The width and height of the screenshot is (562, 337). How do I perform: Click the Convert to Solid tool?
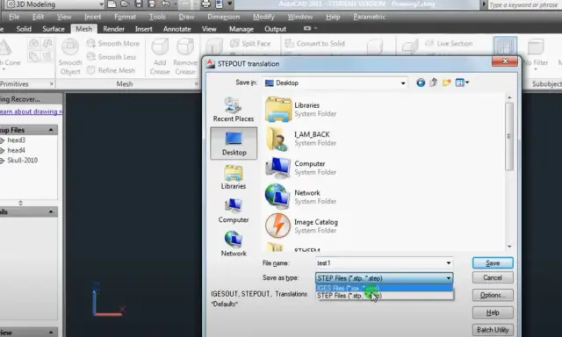click(x=314, y=43)
